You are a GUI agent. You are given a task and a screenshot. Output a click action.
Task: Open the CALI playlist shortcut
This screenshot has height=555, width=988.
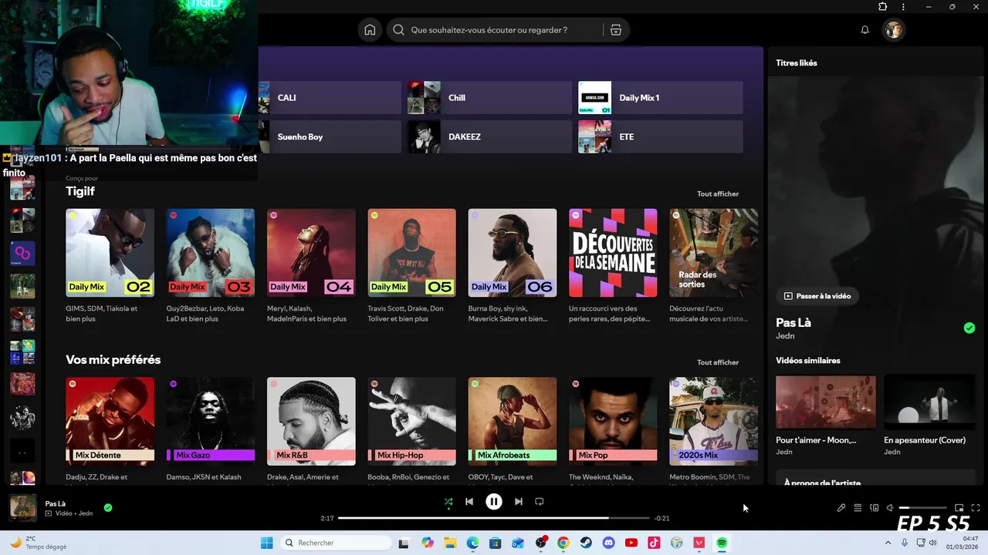330,98
